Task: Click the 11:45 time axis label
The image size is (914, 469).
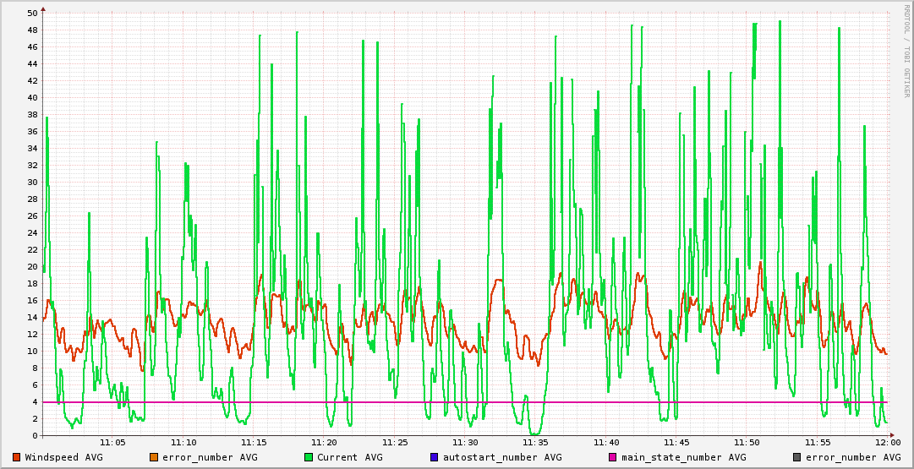Action: click(676, 443)
